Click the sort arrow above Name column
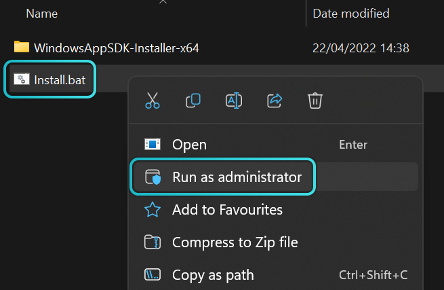 pos(163,2)
